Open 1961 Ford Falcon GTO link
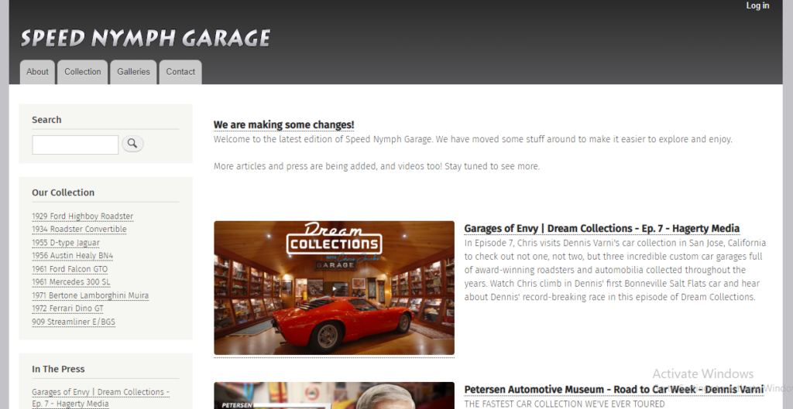Image resolution: width=793 pixels, height=409 pixels. (x=70, y=269)
